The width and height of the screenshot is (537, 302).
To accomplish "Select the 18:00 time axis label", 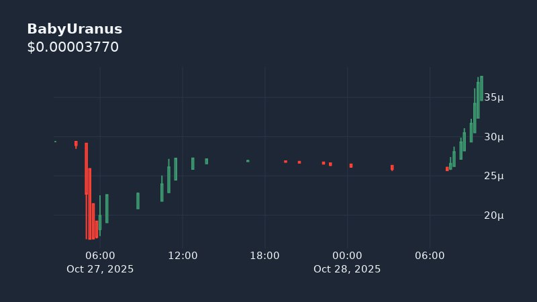I will [x=265, y=256].
